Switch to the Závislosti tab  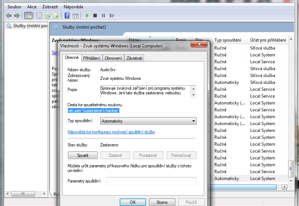click(x=134, y=58)
